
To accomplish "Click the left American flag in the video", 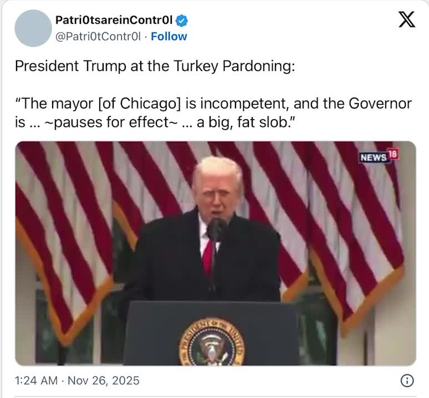I will [x=64, y=235].
